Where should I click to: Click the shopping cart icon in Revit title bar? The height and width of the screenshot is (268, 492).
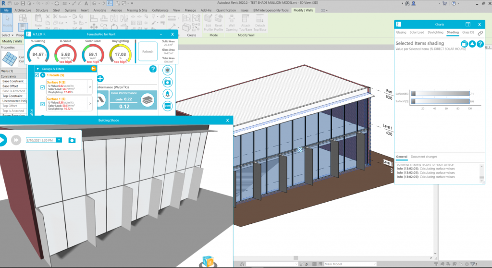click(x=444, y=3)
